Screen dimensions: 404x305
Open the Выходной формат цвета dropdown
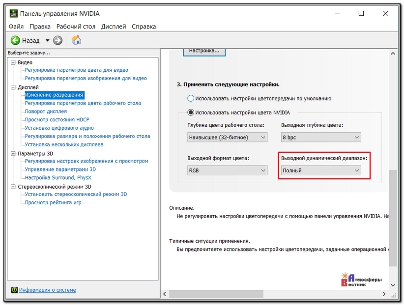point(227,170)
